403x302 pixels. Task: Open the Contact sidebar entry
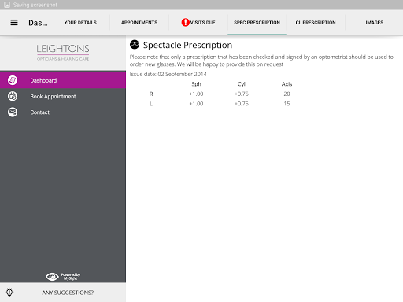pyautogui.click(x=63, y=112)
